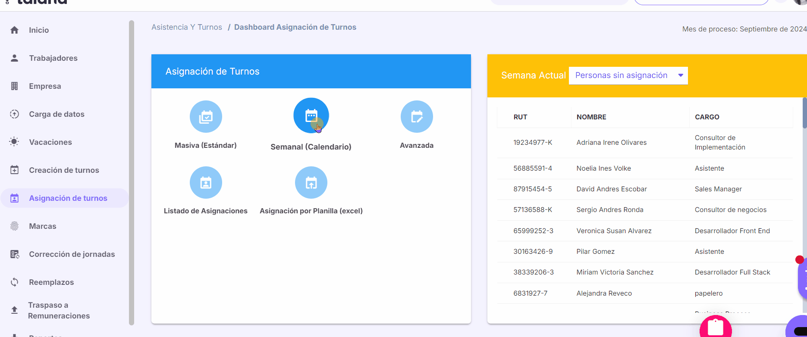Click the Traspaso a Remuneraciones upload icon

(x=14, y=310)
